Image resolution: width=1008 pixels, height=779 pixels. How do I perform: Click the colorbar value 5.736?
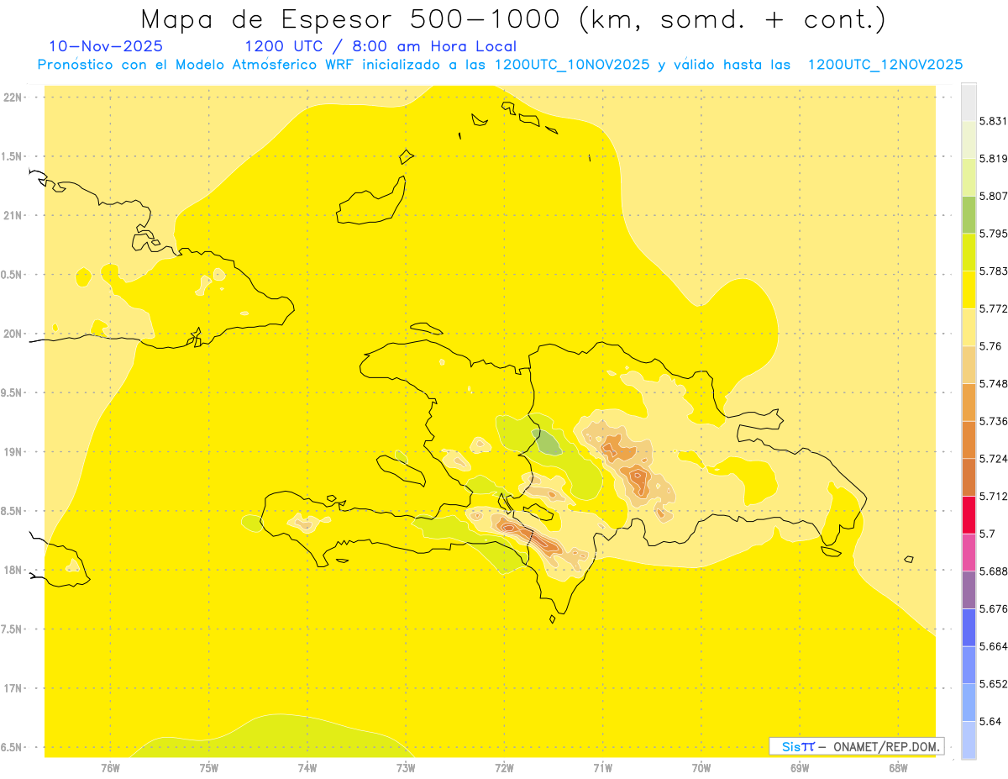click(993, 421)
